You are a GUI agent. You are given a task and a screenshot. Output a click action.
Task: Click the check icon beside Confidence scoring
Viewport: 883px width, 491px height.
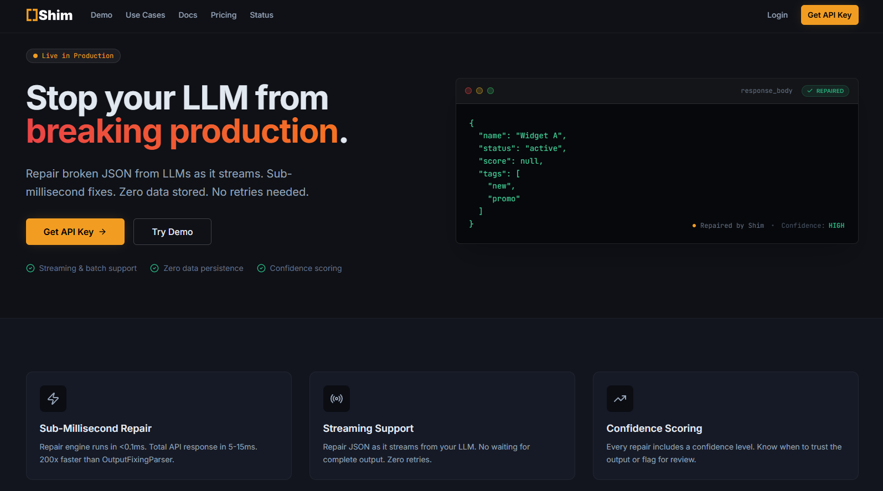pyautogui.click(x=261, y=268)
